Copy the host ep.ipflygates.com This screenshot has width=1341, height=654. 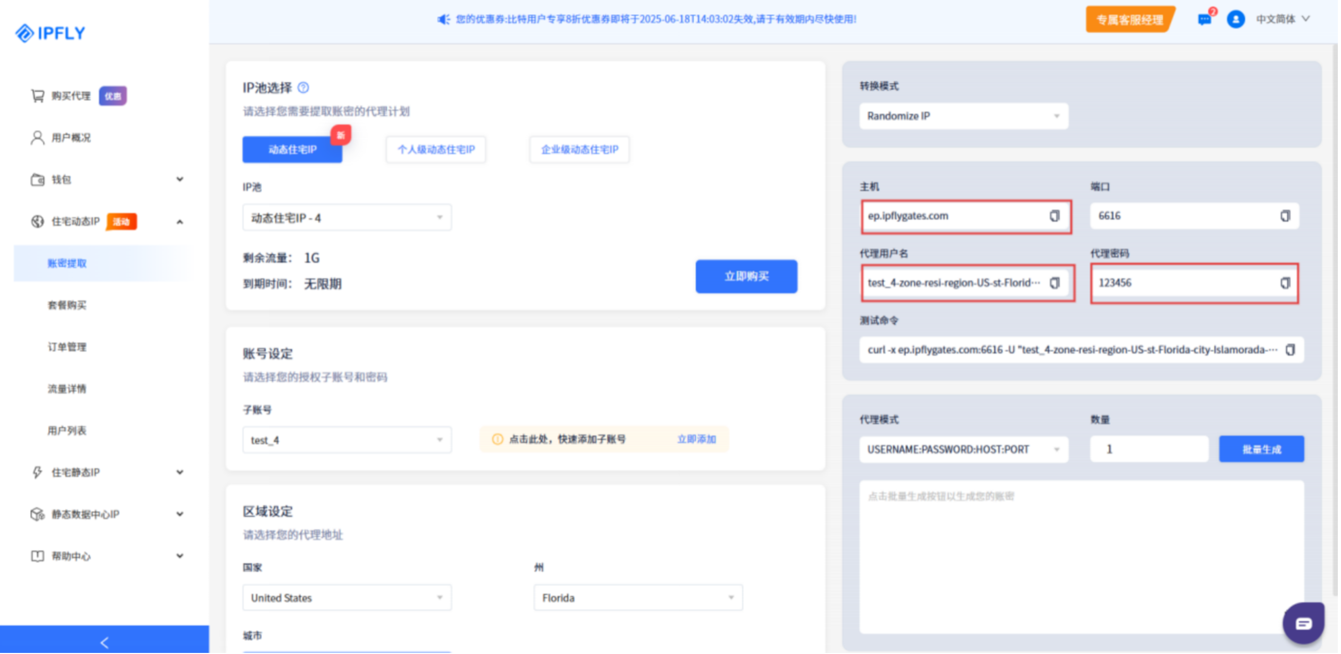[x=1056, y=216]
